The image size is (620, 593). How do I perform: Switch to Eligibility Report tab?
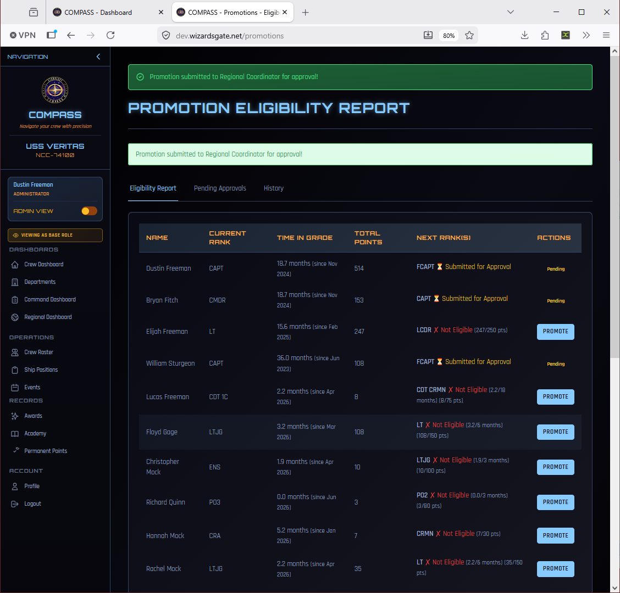[x=153, y=188]
